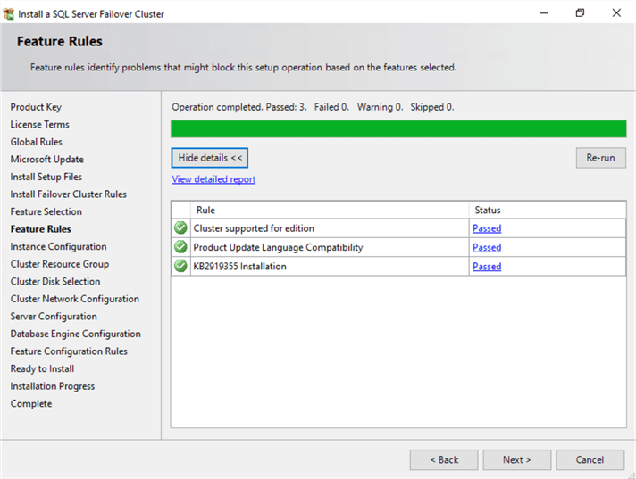Select Global Rules step in sidebar
The width and height of the screenshot is (636, 479).
36,142
